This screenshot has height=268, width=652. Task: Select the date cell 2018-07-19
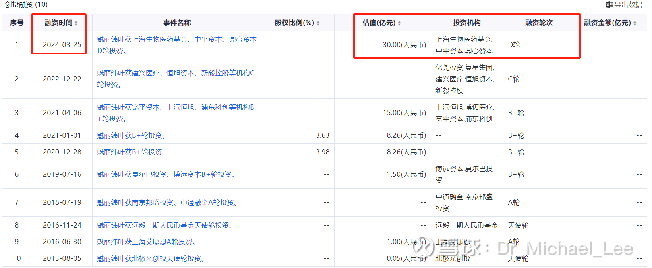point(62,202)
